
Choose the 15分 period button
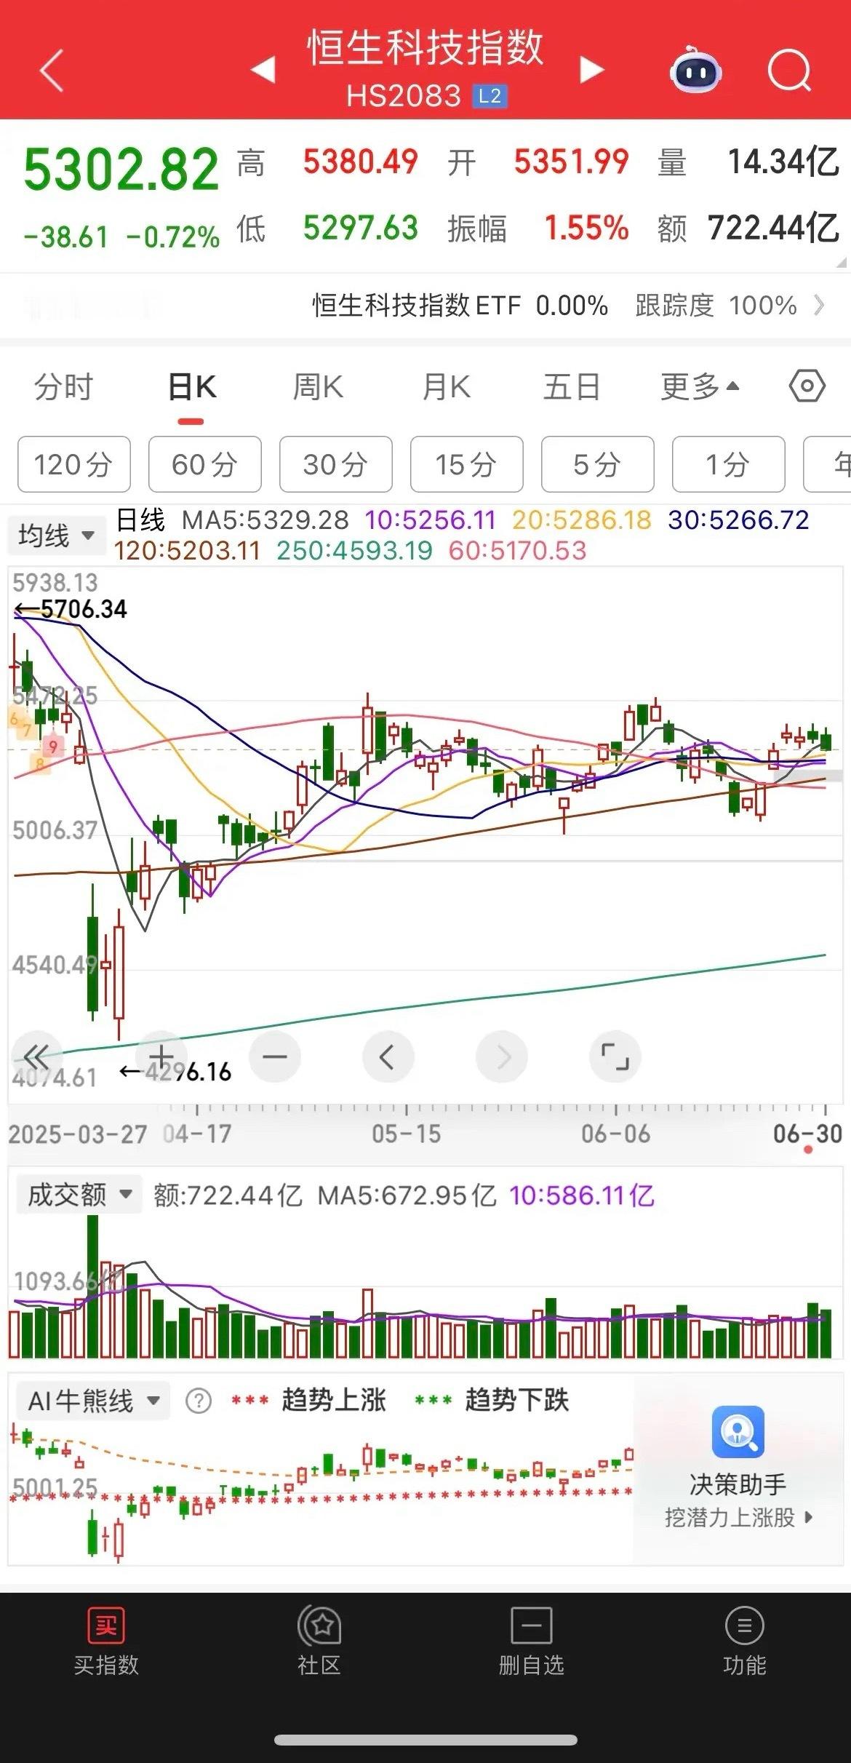coord(467,464)
